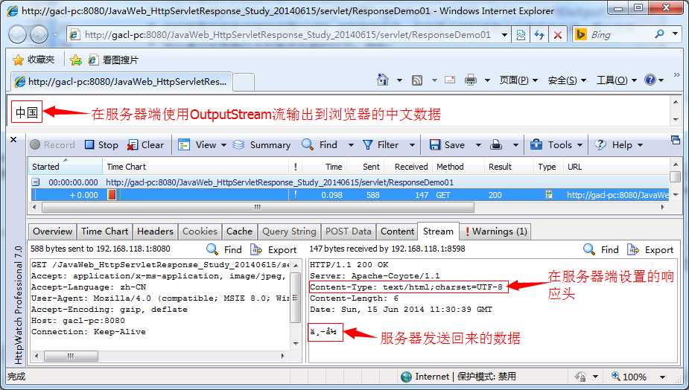
Task: Click the read mail icon
Action: (449, 80)
